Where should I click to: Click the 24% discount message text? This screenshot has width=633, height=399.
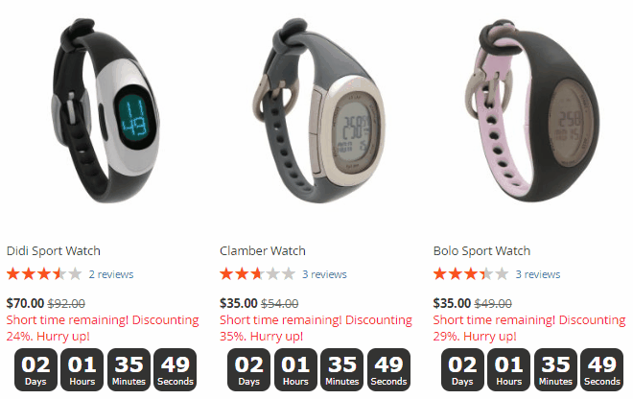103,328
